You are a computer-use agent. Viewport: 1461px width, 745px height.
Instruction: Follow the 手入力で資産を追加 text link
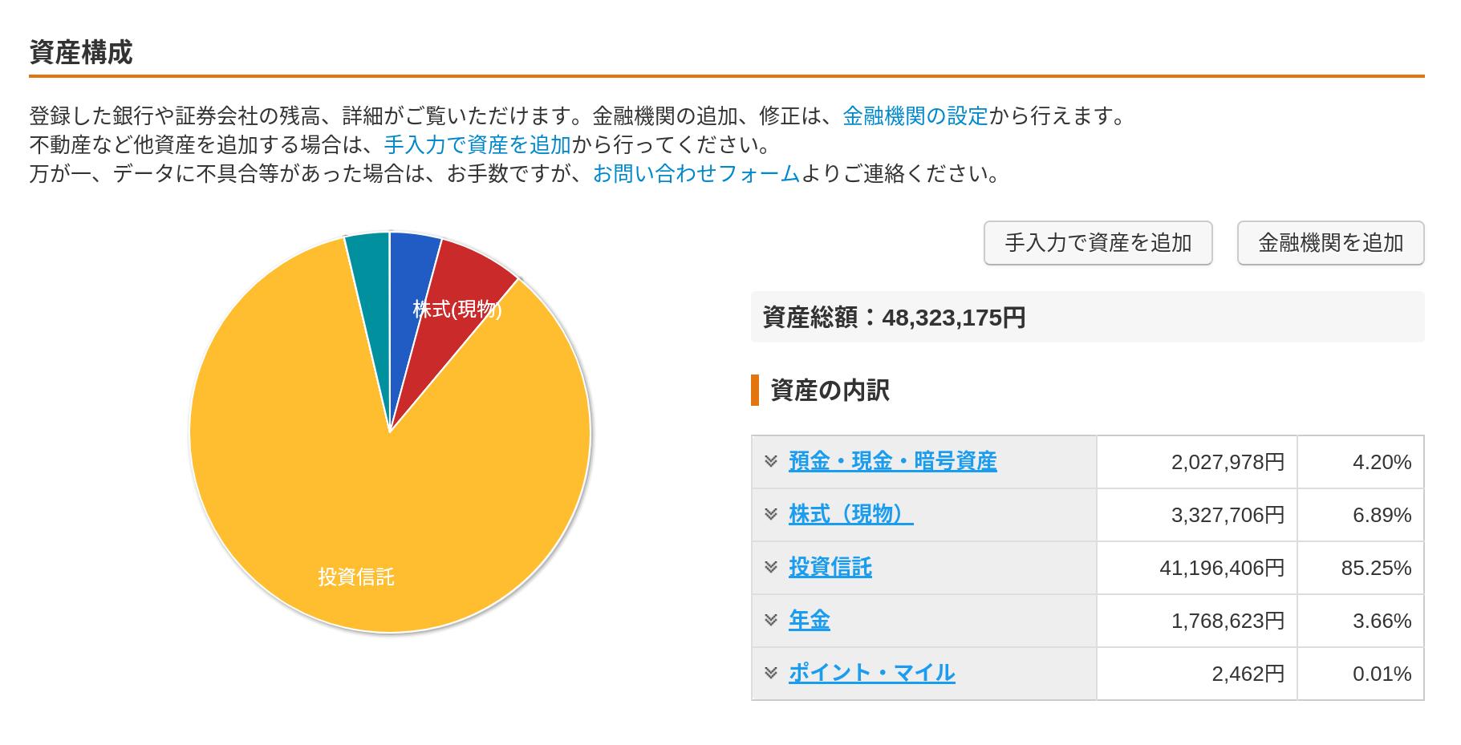tap(477, 145)
